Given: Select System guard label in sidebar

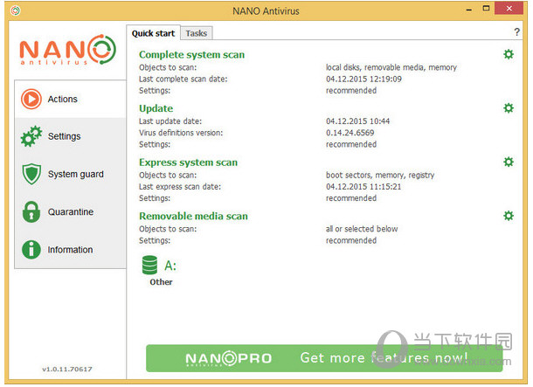Looking at the screenshot, I should pyautogui.click(x=75, y=175).
